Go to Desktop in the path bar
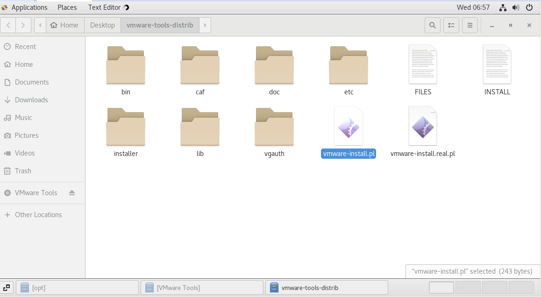541x297 pixels. pos(102,25)
